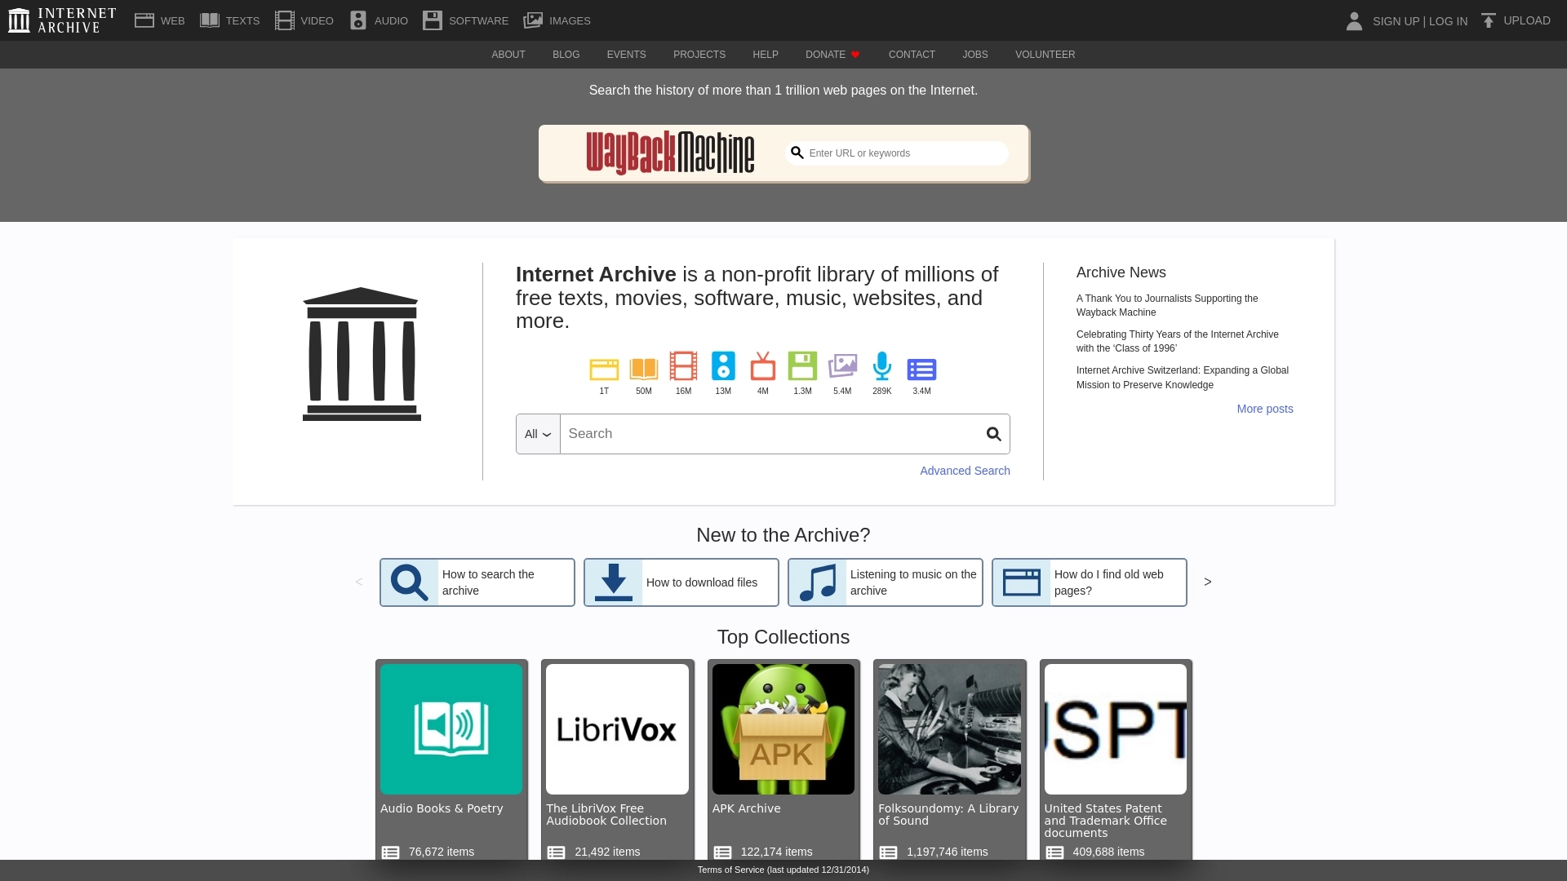The image size is (1567, 881).
Task: Click previous arrow in New to Archive carousel
Action: [358, 582]
